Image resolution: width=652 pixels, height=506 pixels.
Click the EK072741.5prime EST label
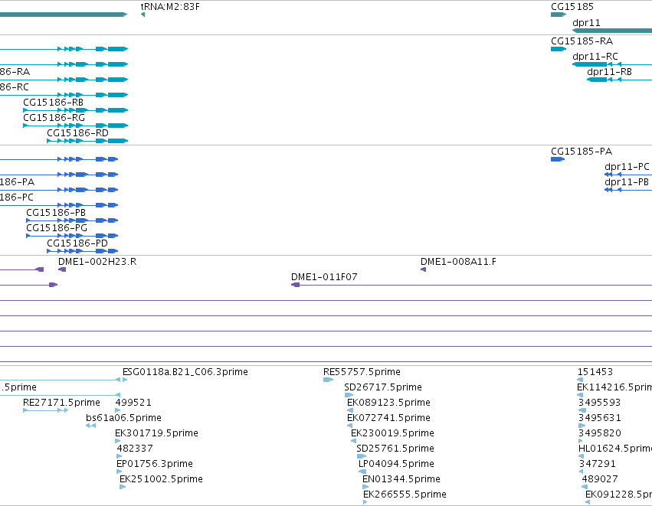(388, 417)
